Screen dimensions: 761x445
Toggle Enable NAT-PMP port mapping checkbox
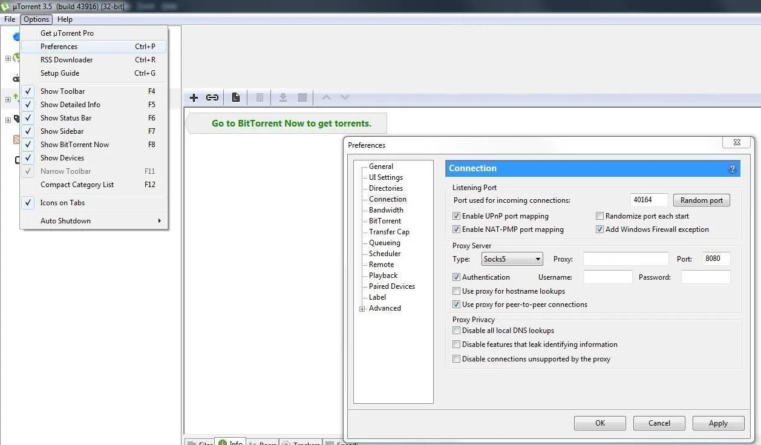click(x=457, y=229)
